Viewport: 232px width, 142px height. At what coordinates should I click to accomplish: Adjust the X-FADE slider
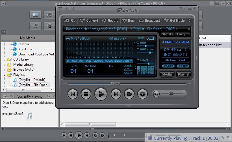click(x=149, y=64)
